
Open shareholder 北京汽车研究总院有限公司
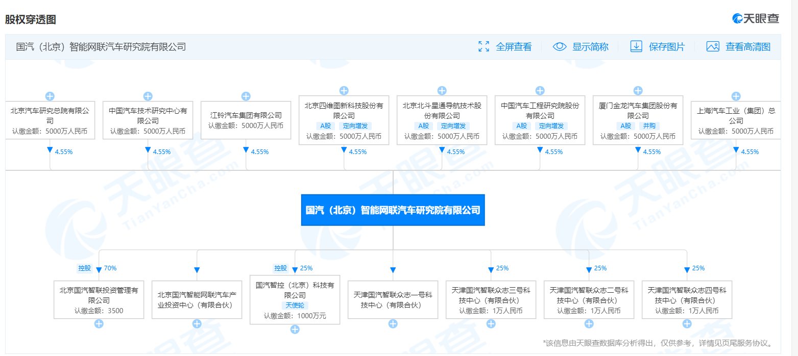(50, 120)
